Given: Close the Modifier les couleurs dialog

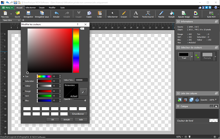Looking at the screenshot, I should click(x=85, y=25).
